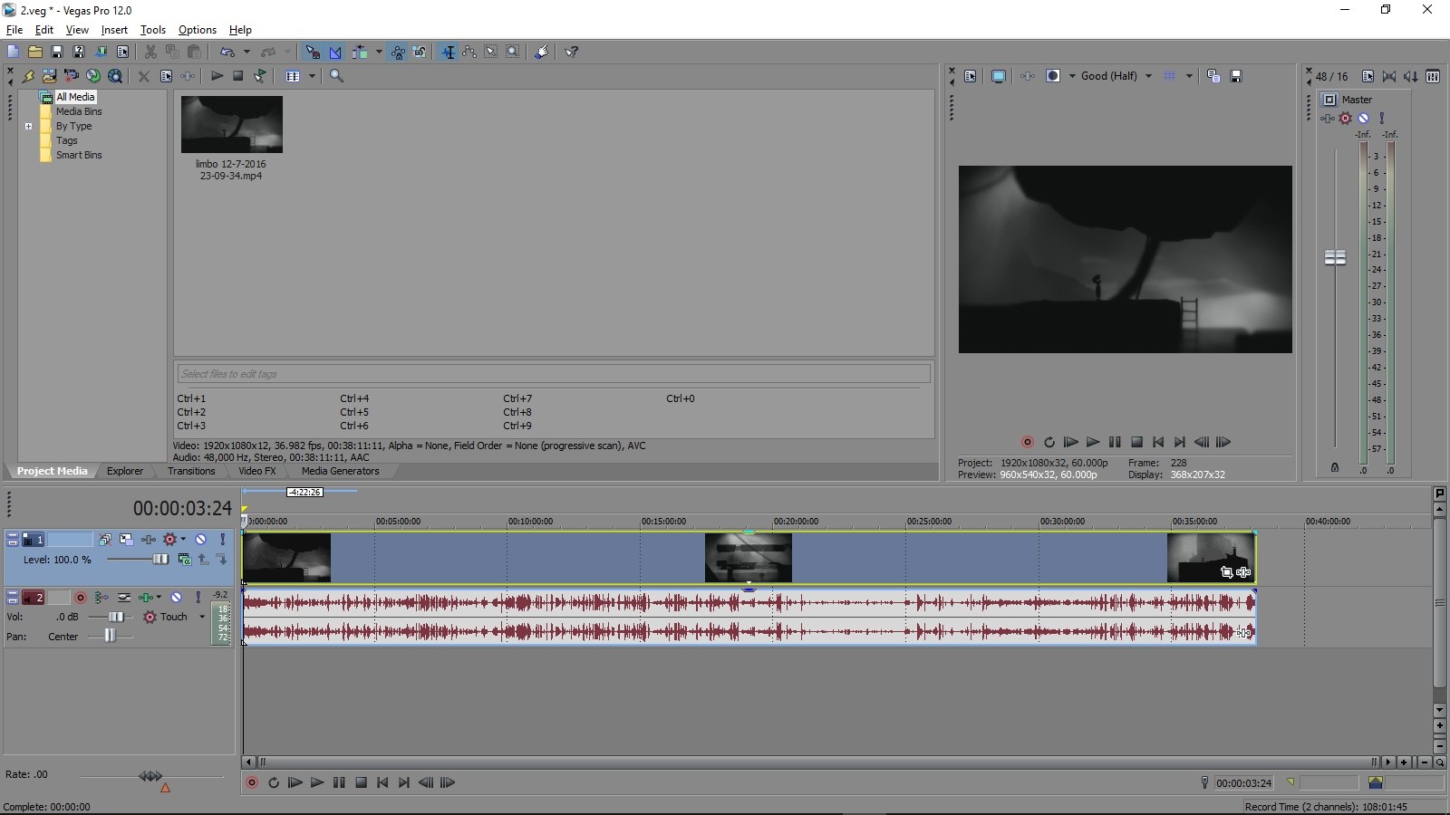This screenshot has height=815, width=1450.
Task: Toggle Auto Ripple button
Action: (x=360, y=52)
